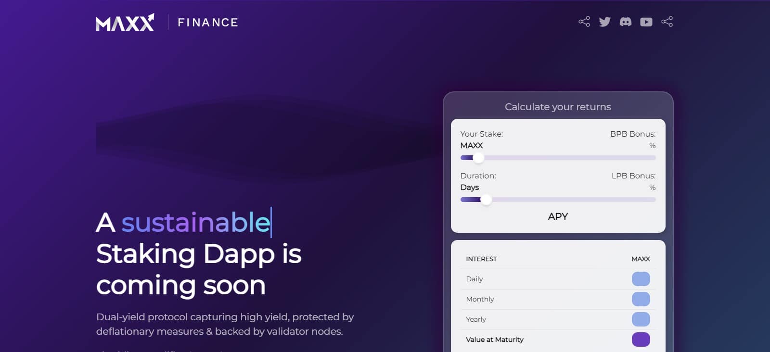The height and width of the screenshot is (352, 770).
Task: Click the 'MAXX' column header in the interest table
Action: [x=641, y=259]
